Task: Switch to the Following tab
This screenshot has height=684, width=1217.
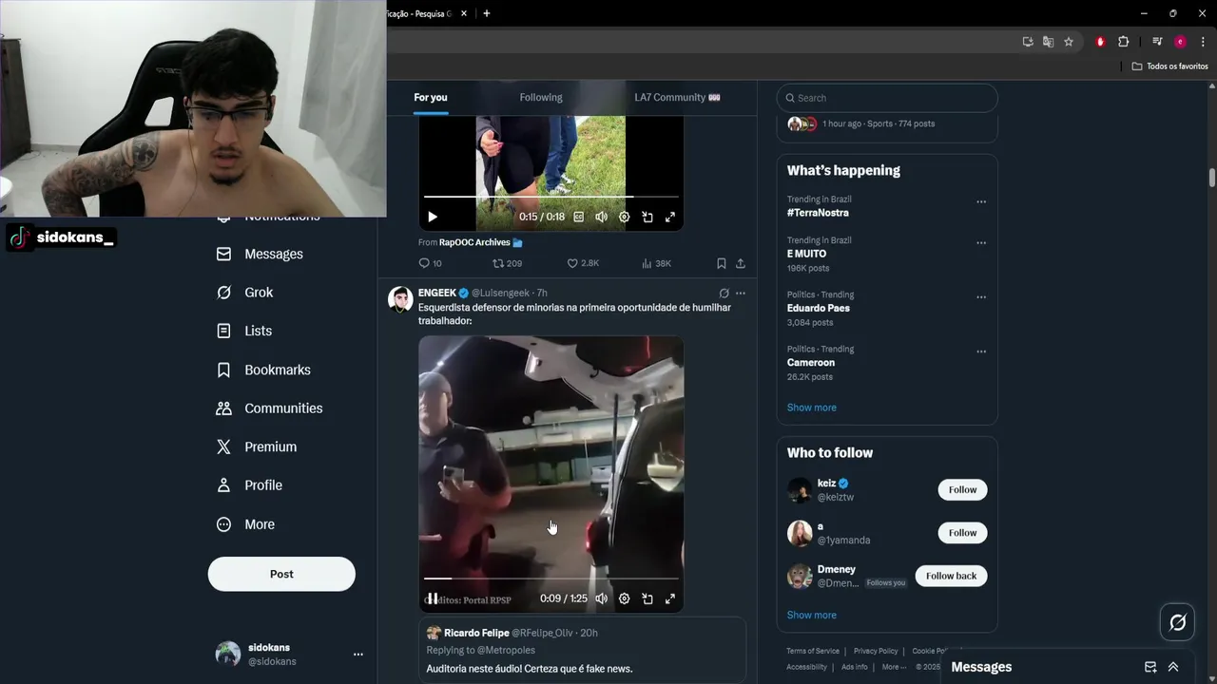Action: (x=541, y=97)
